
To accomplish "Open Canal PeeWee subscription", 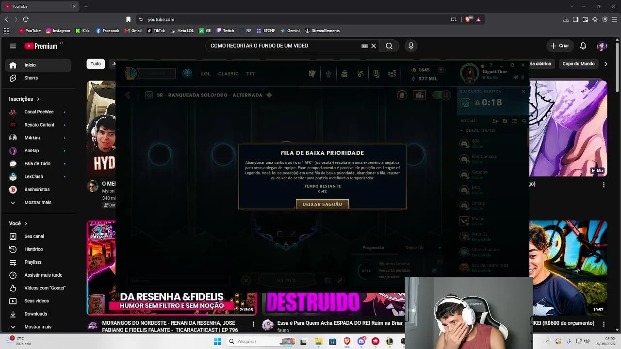I will coord(38,112).
